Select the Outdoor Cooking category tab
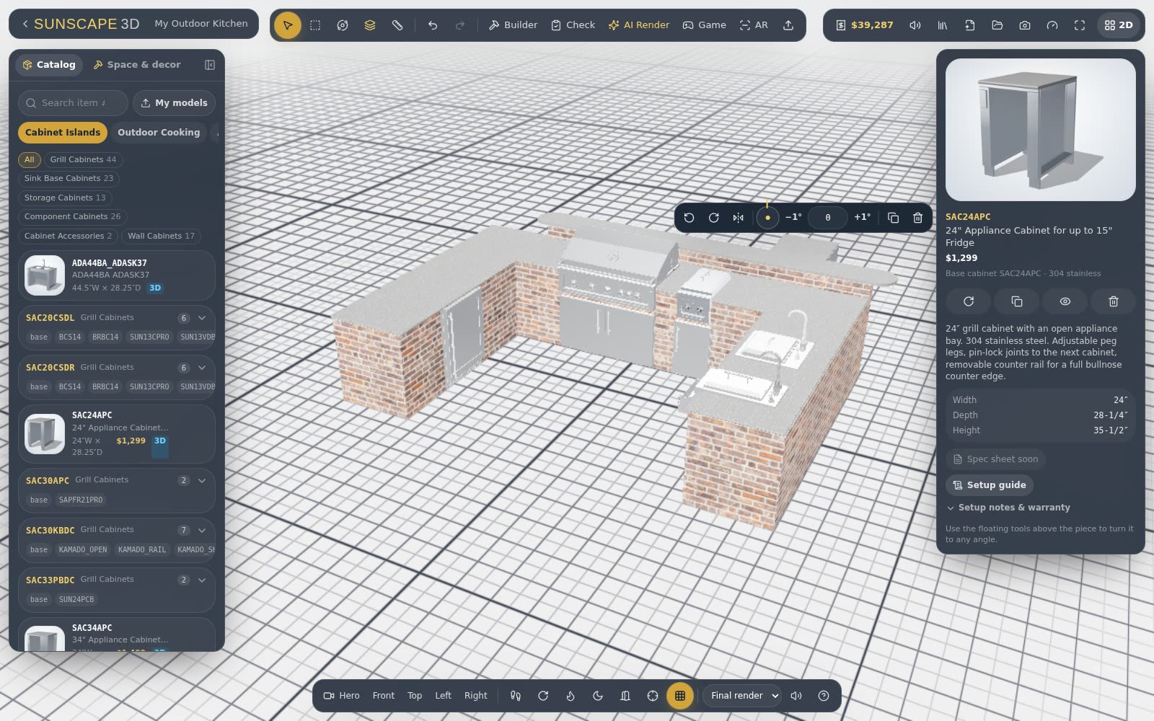This screenshot has width=1154, height=721. [159, 133]
